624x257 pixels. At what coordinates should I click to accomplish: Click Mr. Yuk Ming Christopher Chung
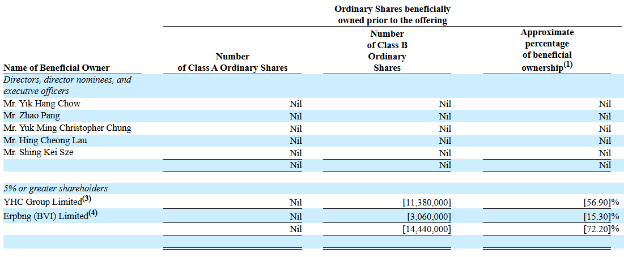coord(67,128)
